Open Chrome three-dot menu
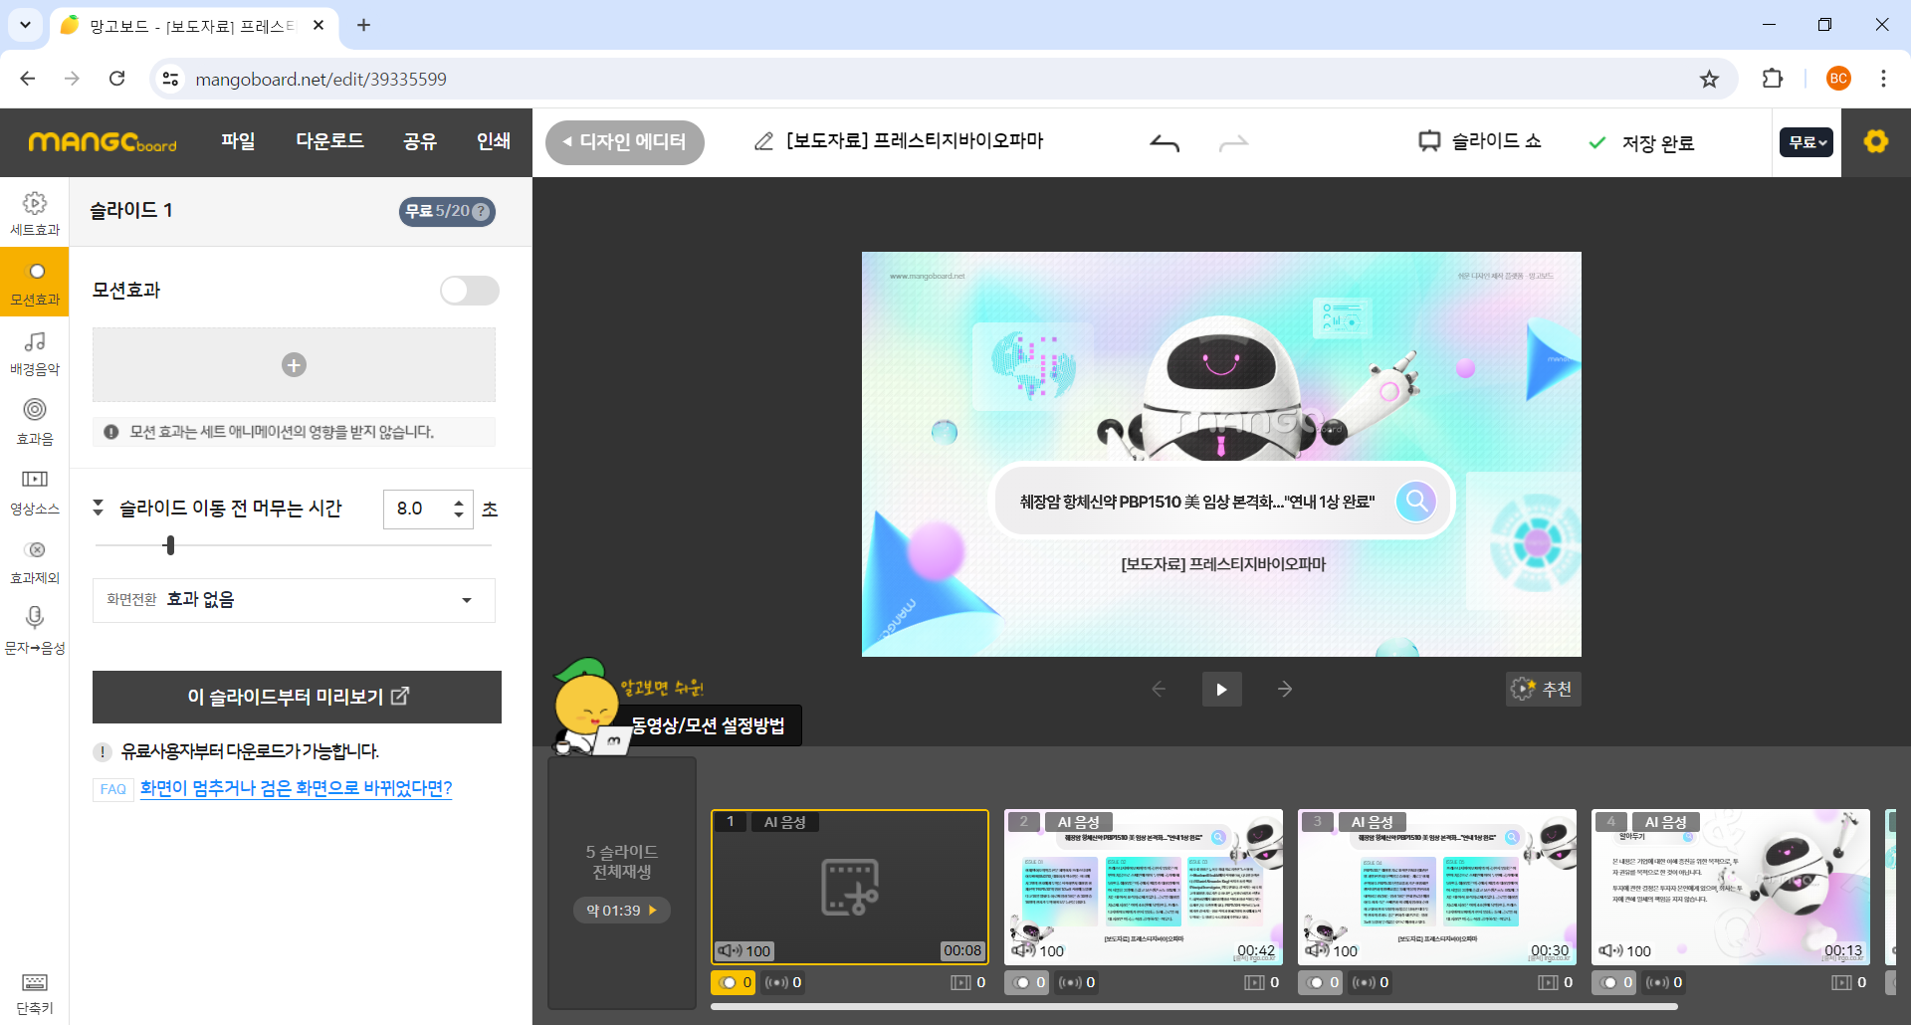The height and width of the screenshot is (1025, 1911). [1883, 79]
